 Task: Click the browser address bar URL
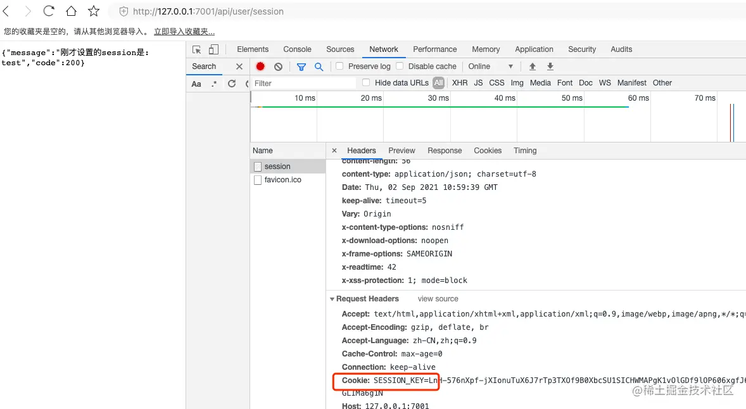[208, 11]
